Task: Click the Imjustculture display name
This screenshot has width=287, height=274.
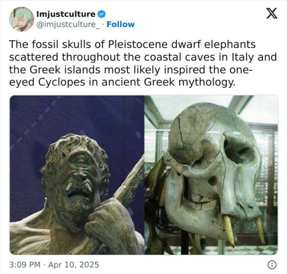Action: (x=66, y=14)
